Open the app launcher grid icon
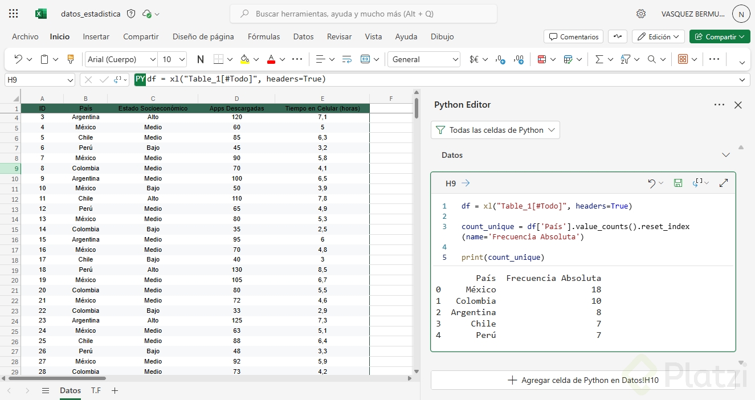The image size is (755, 400). tap(14, 14)
